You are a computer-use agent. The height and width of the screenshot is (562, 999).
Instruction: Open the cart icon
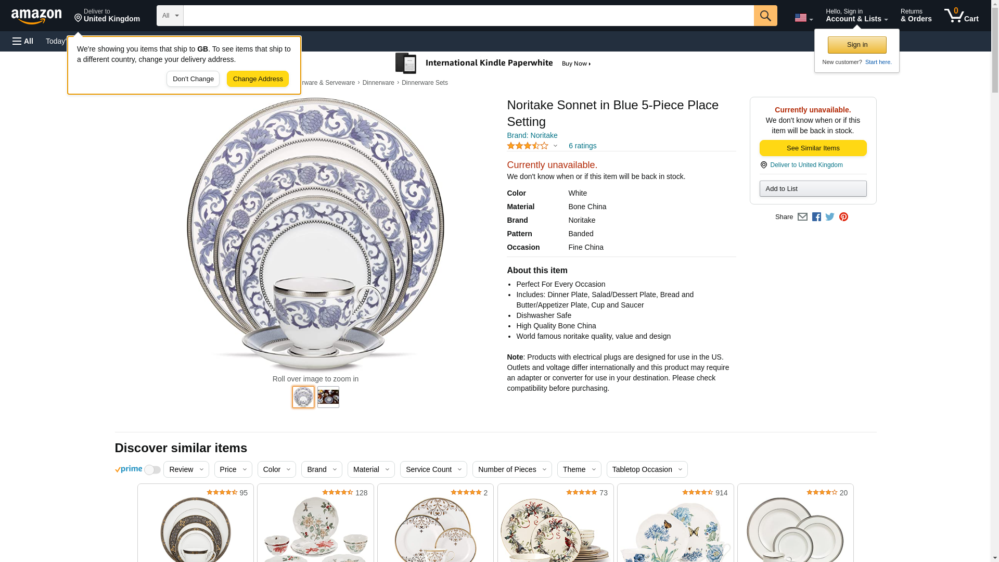[961, 16]
